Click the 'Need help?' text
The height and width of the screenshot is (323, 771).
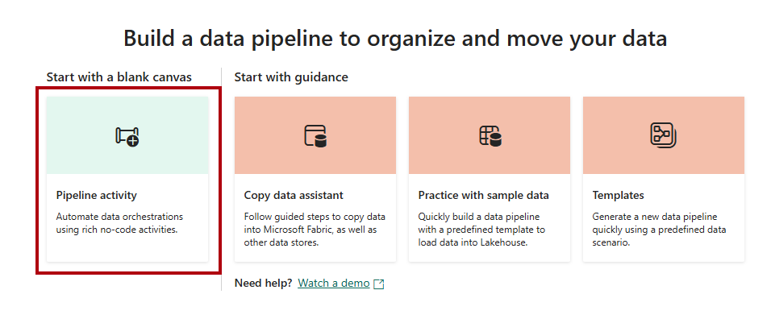(x=262, y=284)
